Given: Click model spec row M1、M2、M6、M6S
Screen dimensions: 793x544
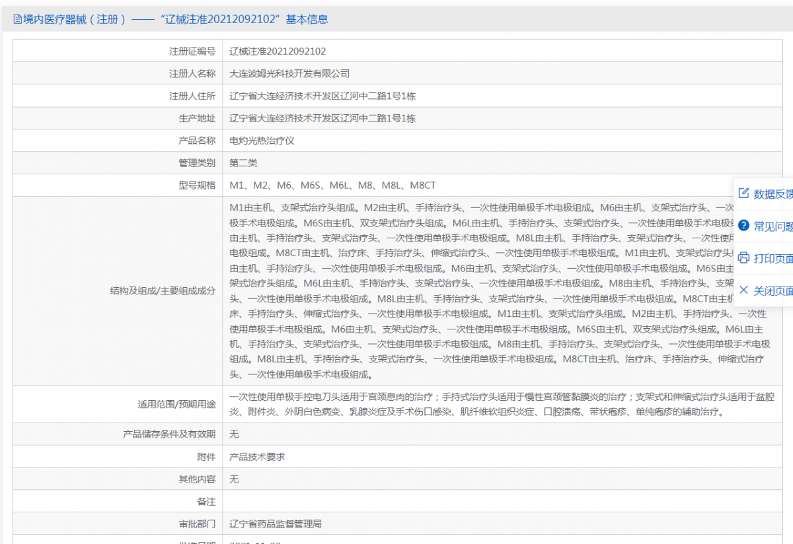Looking at the screenshot, I should click(332, 186).
